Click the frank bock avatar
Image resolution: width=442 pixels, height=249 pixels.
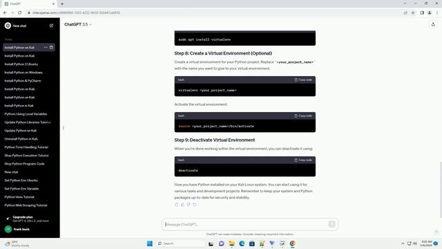(8, 229)
